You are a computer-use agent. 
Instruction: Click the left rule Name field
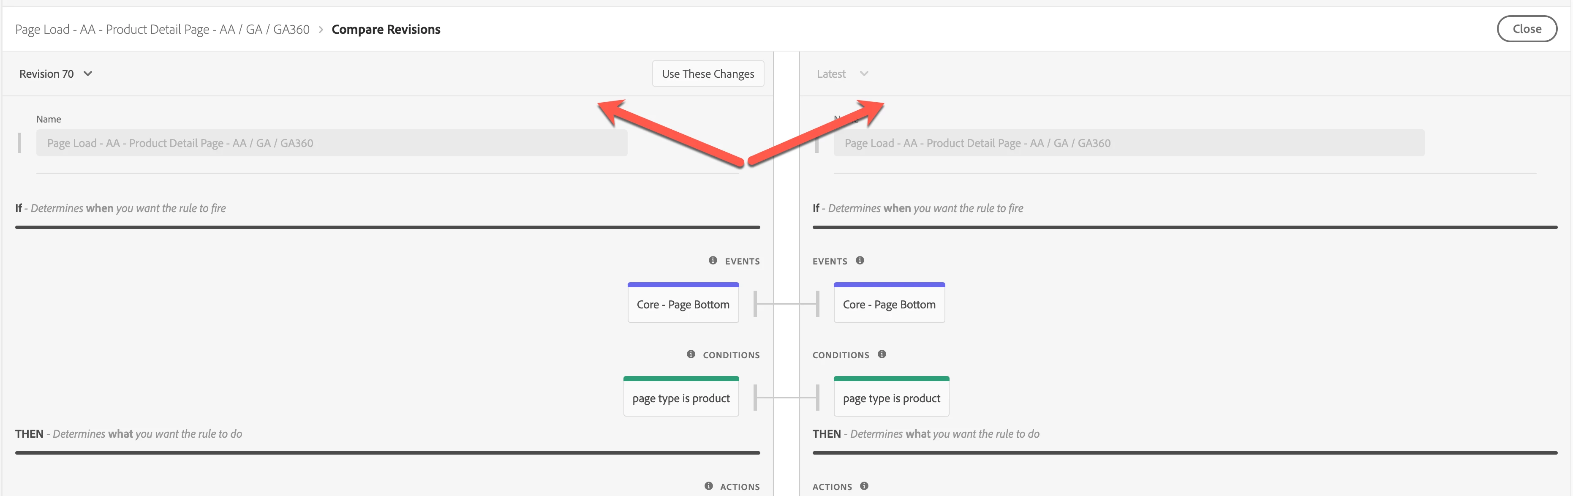[x=331, y=143]
